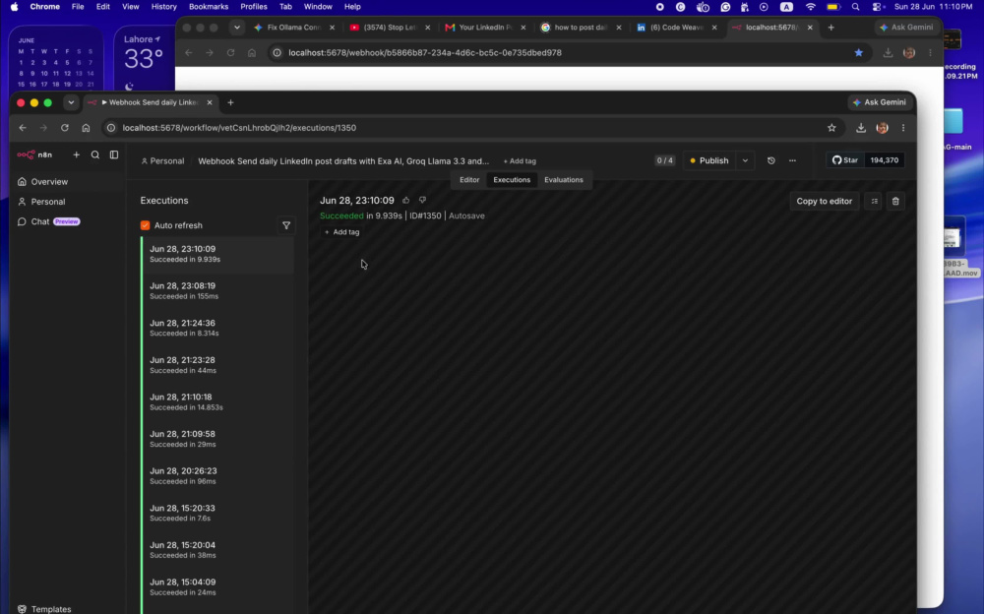
Task: Select the Code Weave LinkedIn tab
Action: tap(676, 27)
